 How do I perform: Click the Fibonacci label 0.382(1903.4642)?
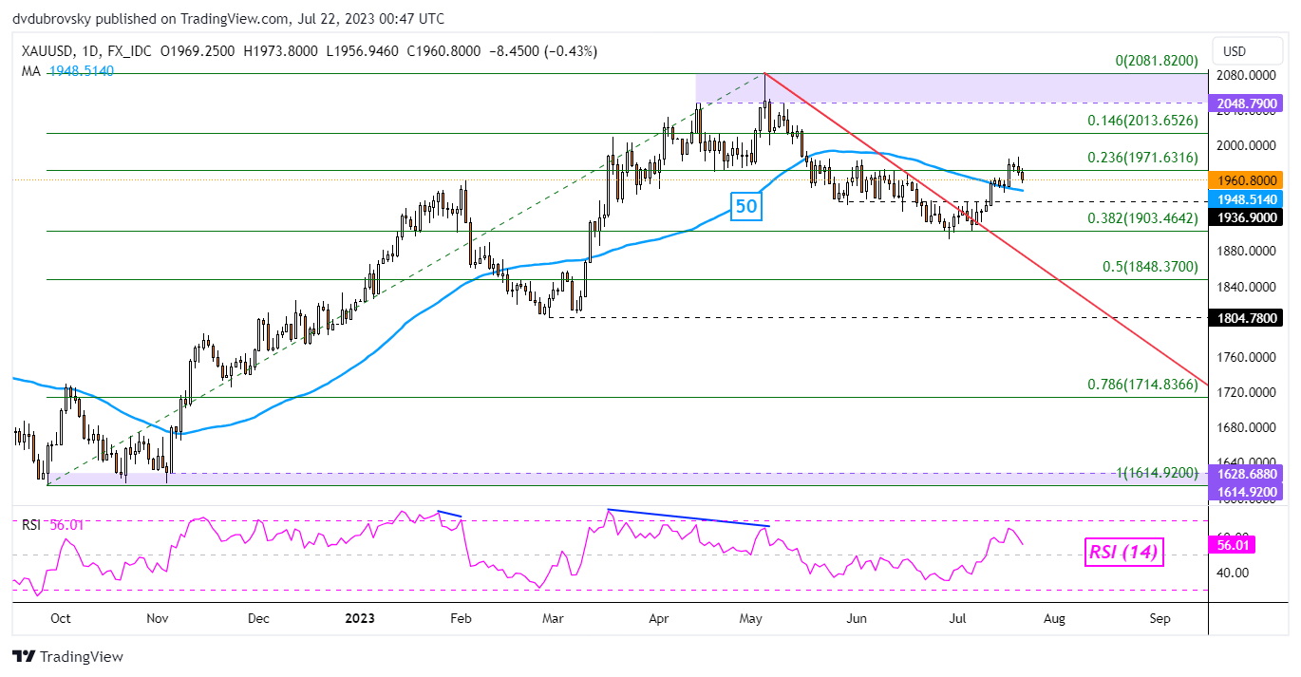pyautogui.click(x=1143, y=217)
